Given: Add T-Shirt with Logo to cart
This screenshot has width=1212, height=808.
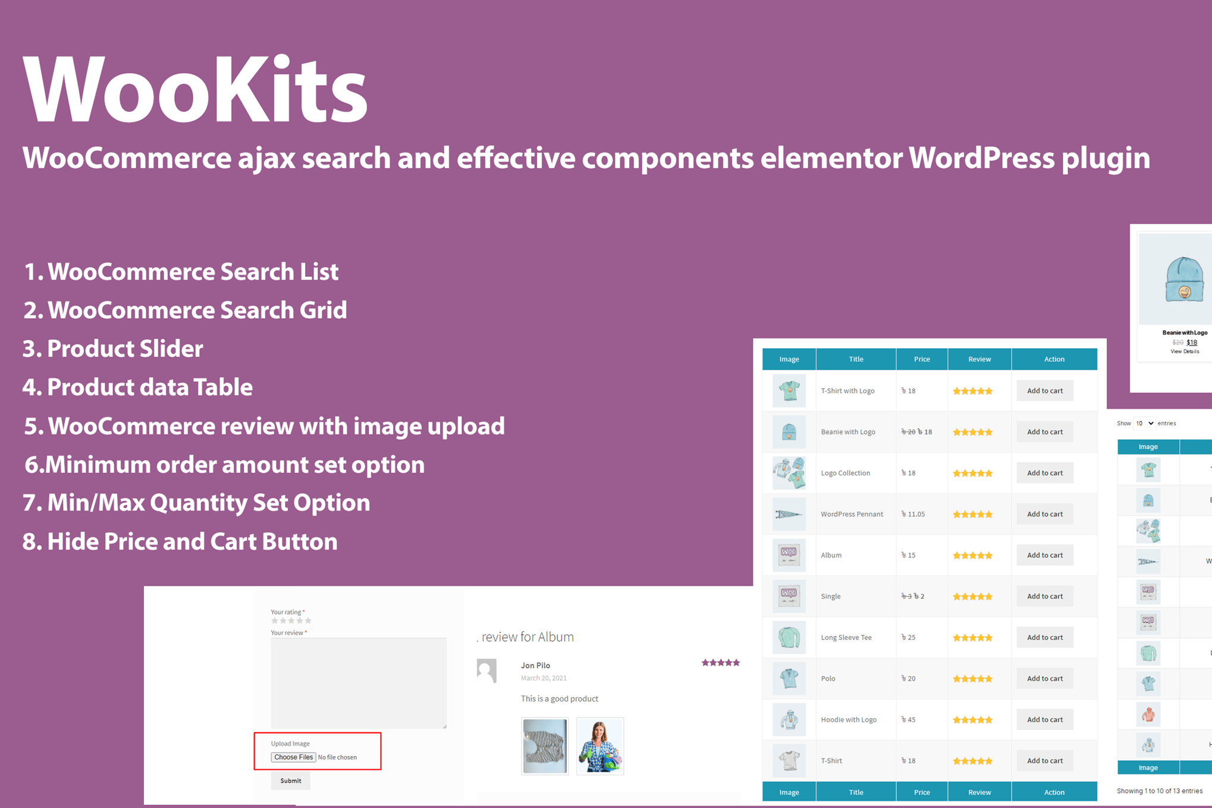Looking at the screenshot, I should click(x=1044, y=391).
